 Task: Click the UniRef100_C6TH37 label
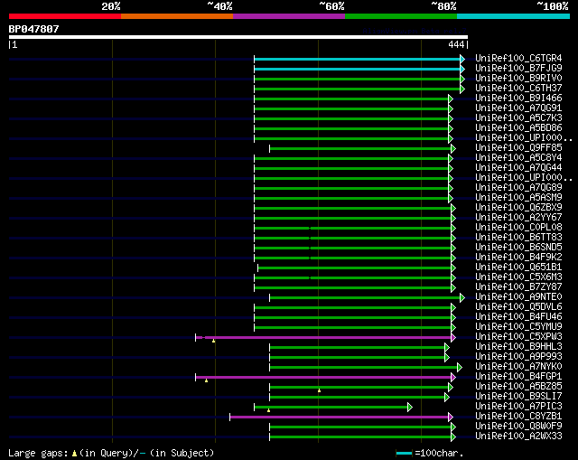pos(518,89)
